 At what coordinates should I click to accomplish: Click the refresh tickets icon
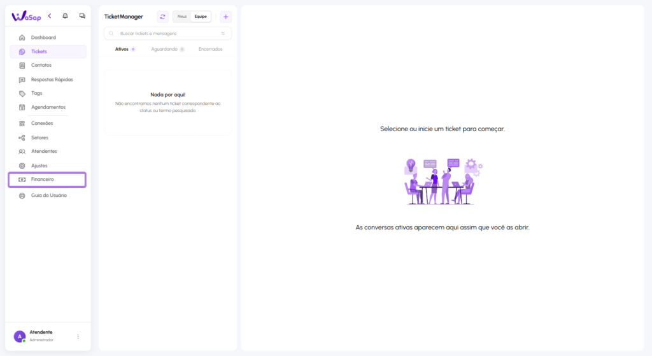[x=162, y=17]
